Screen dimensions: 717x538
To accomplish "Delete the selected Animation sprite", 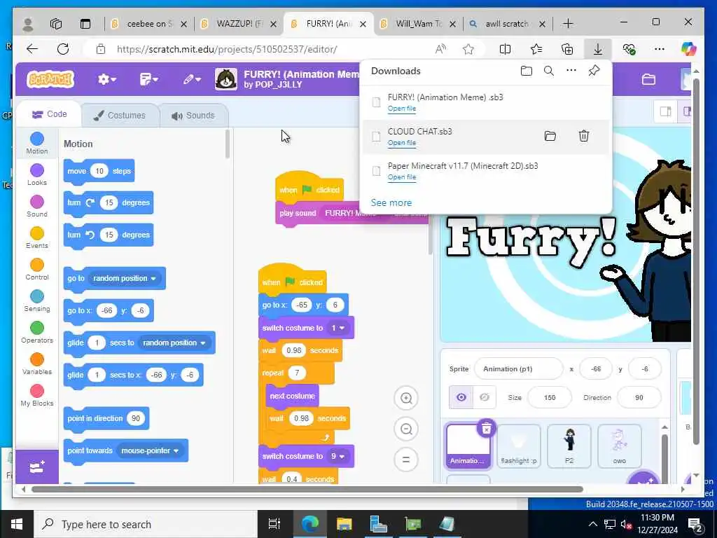I will click(487, 428).
